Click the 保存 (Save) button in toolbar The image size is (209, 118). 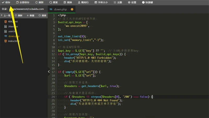coord(6,2)
